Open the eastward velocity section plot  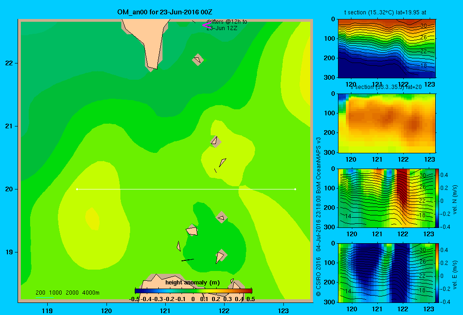(387, 273)
